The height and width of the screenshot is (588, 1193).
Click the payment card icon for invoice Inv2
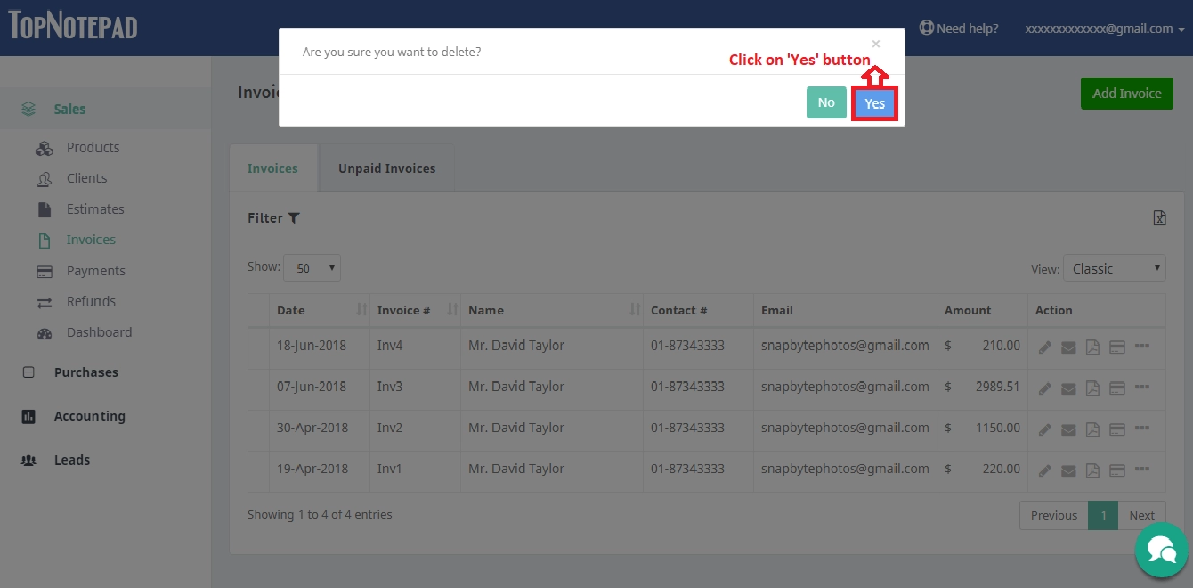(1116, 429)
